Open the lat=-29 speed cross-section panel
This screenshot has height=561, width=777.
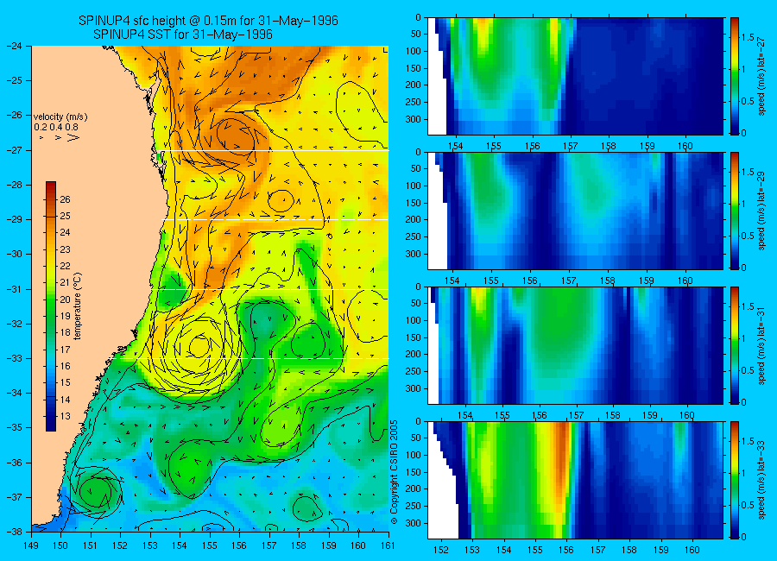pyautogui.click(x=575, y=211)
